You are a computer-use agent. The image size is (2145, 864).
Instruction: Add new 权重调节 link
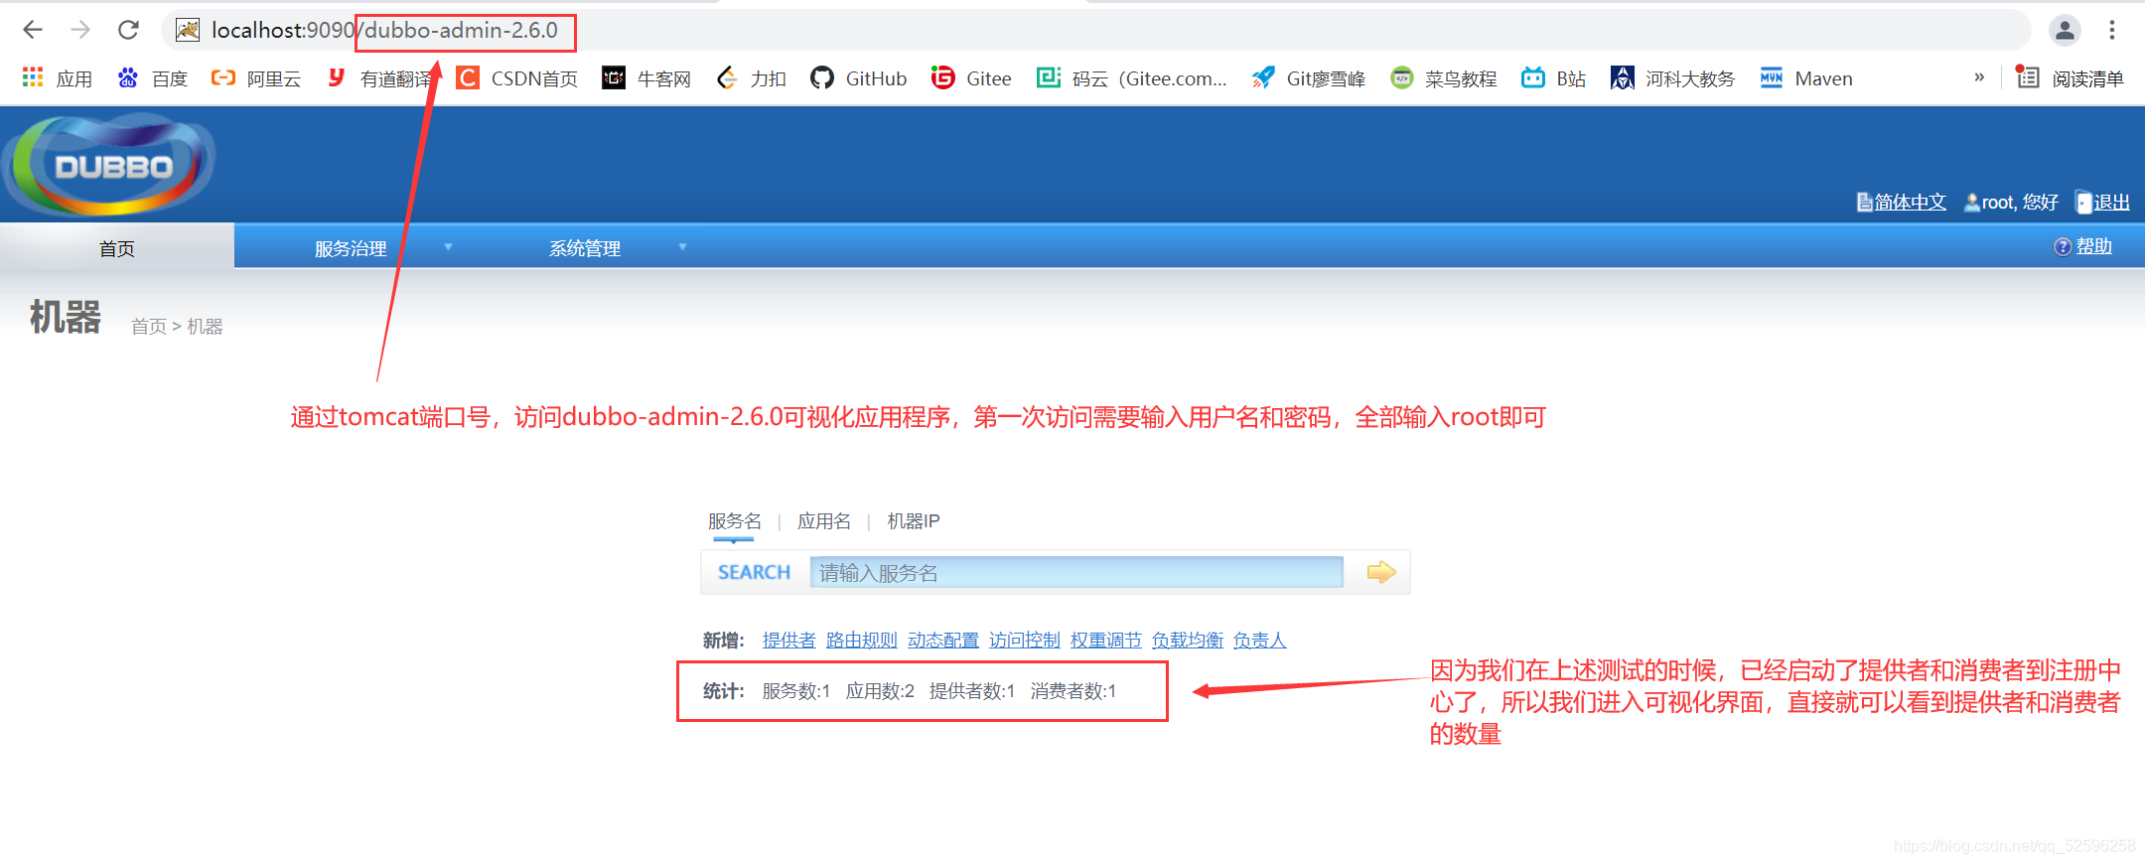[x=1105, y=640]
